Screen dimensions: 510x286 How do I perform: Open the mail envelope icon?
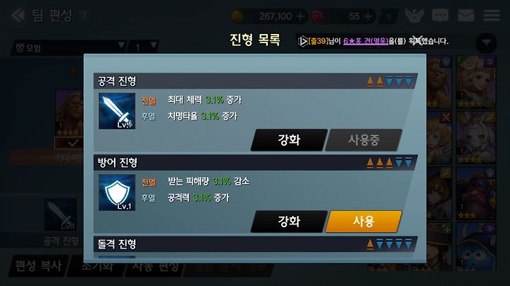[x=466, y=16]
